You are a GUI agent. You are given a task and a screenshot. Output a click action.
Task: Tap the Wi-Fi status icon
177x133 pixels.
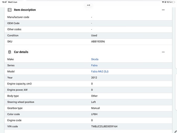tap(163, 2)
